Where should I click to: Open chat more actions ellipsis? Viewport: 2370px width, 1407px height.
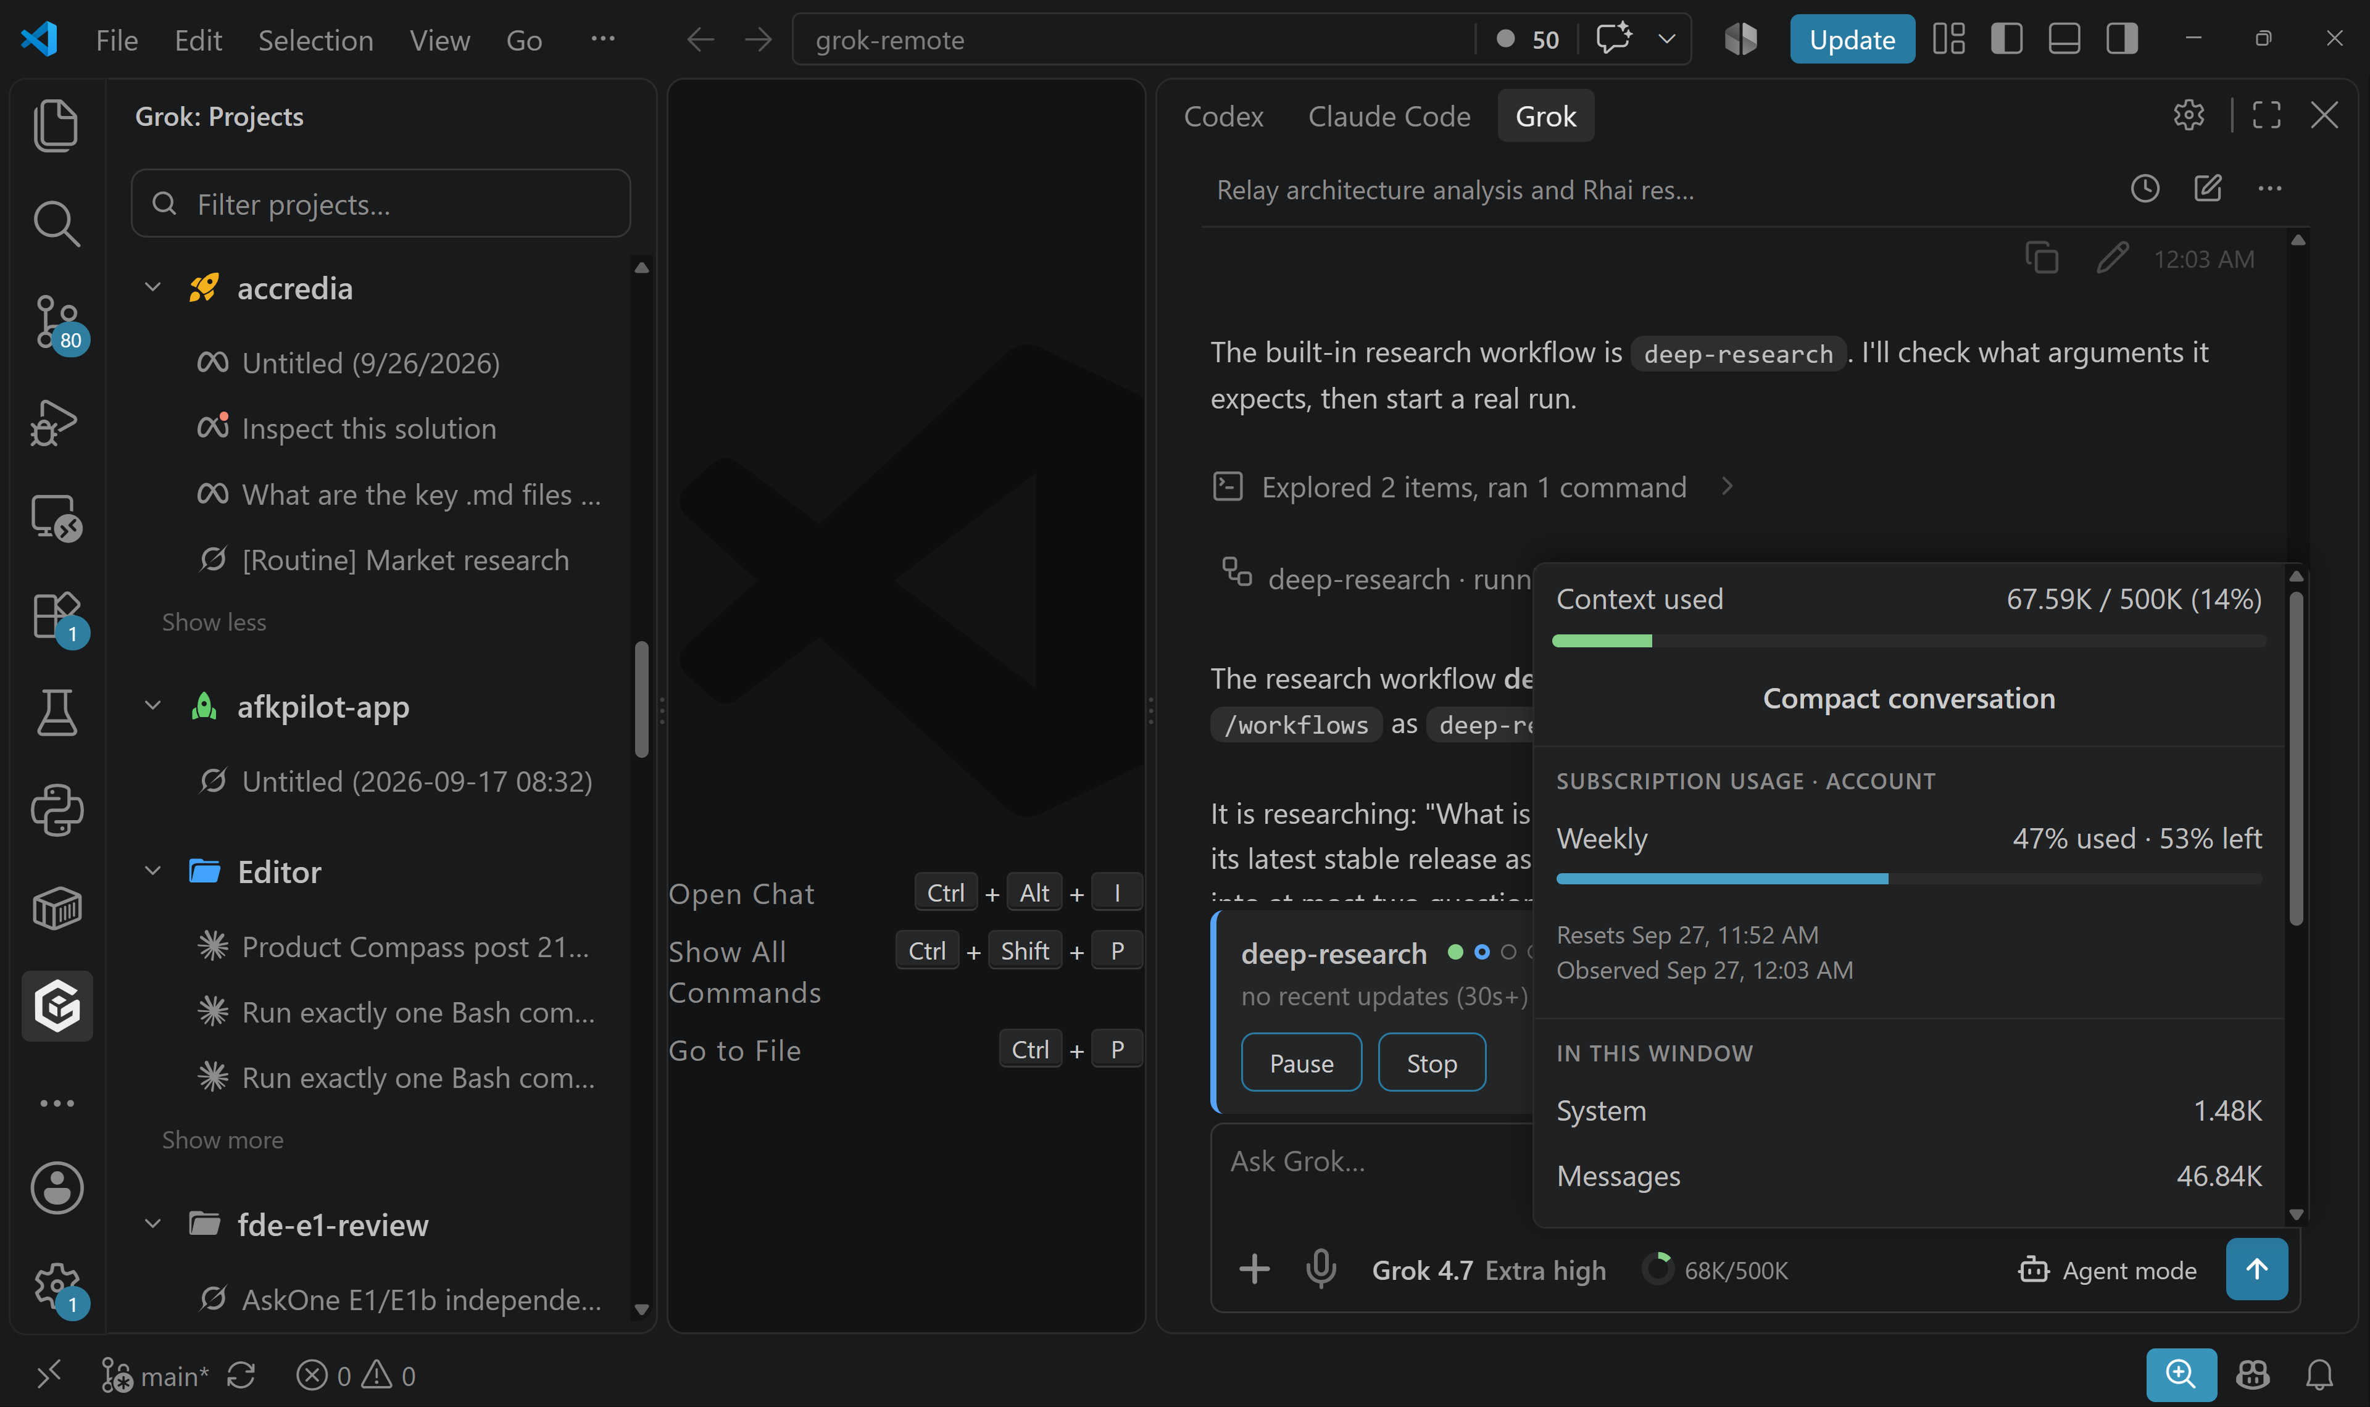pos(2269,189)
